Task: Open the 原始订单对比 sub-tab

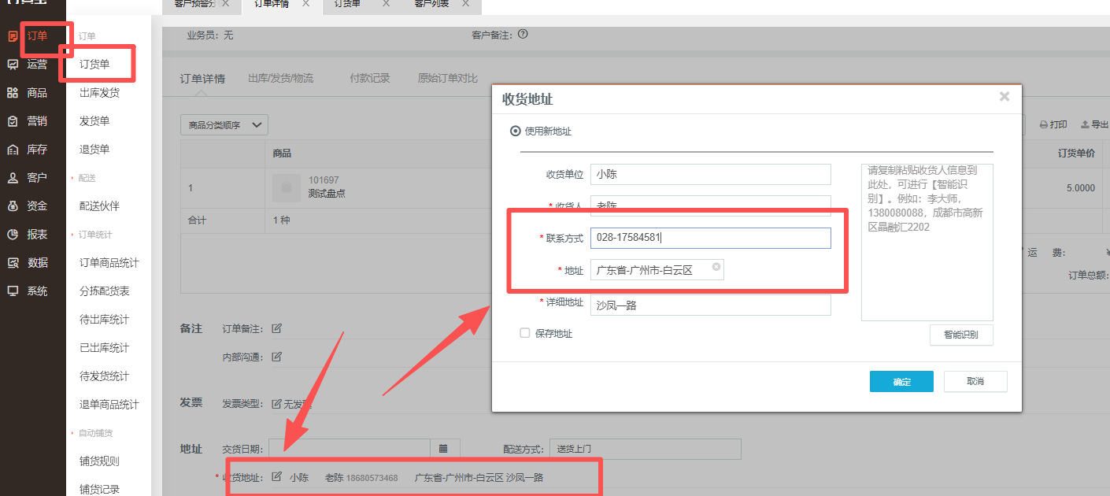Action: point(447,79)
